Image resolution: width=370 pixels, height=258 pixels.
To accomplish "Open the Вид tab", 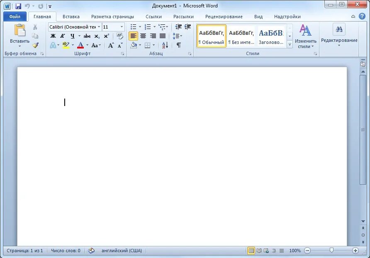I will click(258, 17).
